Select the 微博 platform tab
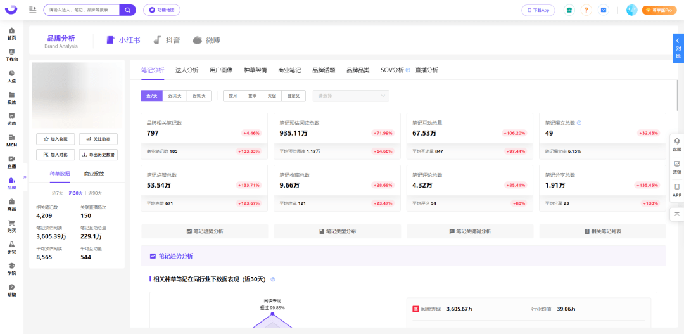 click(x=206, y=40)
